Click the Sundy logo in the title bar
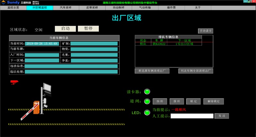 coord(11,2)
